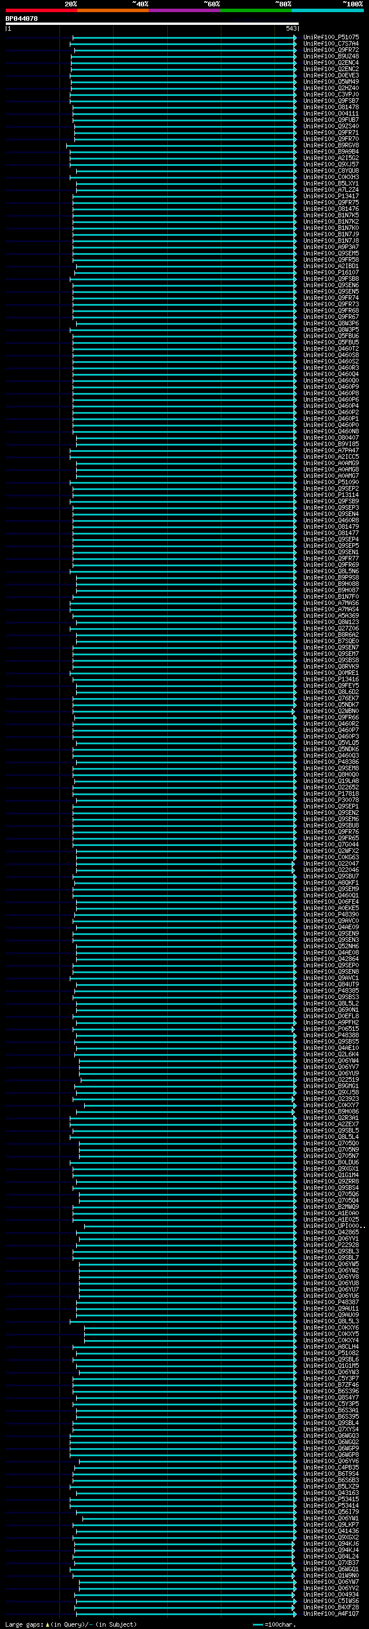Click the cyan ~100% identity color segment
The width and height of the screenshot is (369, 1629).
328,10
